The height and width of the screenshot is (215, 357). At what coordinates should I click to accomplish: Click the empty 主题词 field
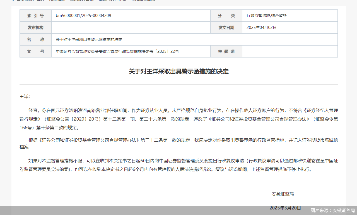point(290,51)
